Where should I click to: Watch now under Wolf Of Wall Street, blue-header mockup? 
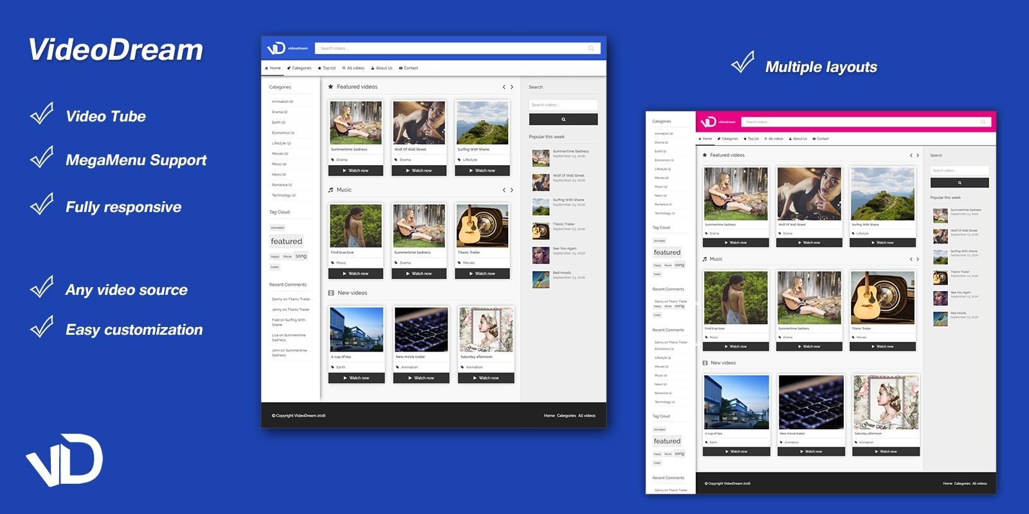coord(419,171)
